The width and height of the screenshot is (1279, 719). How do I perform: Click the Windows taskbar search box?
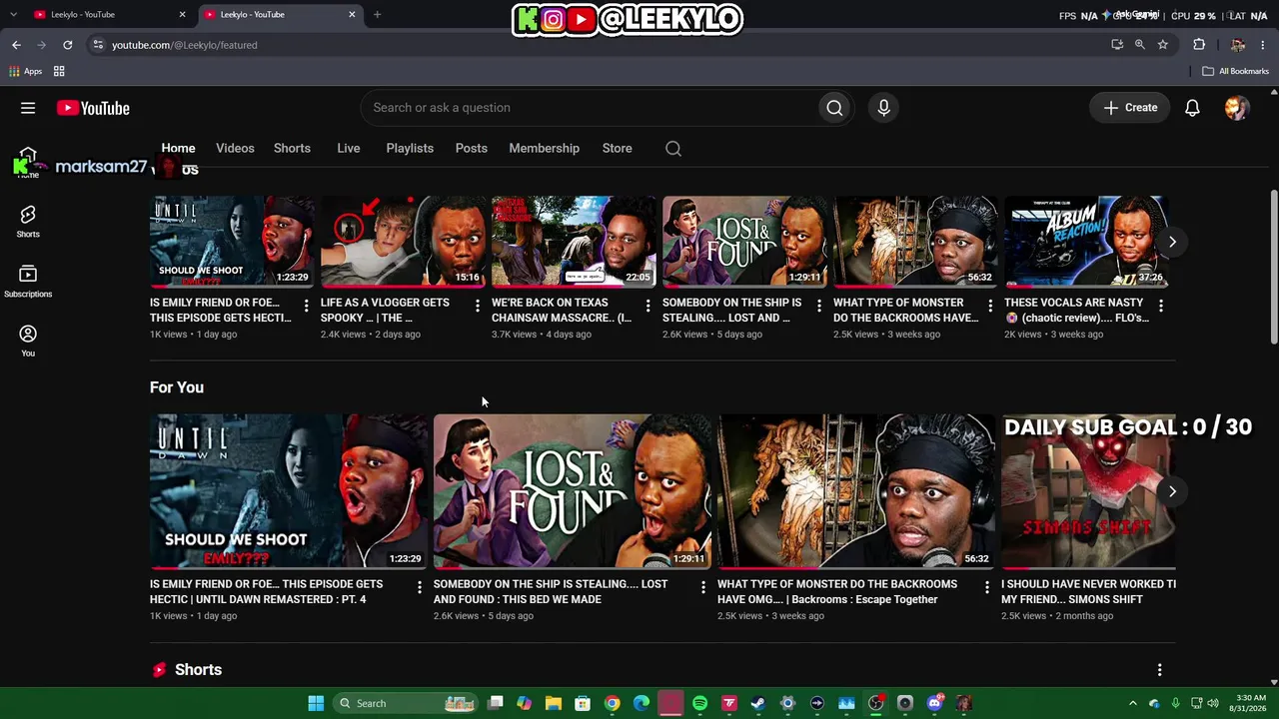[x=405, y=703]
